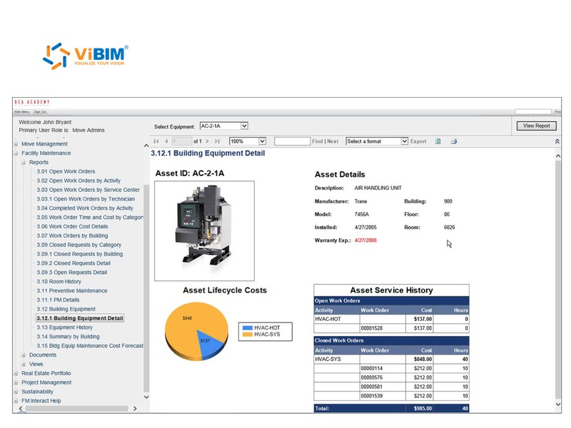Click the View Report button
This screenshot has height=428, width=571.
point(537,126)
